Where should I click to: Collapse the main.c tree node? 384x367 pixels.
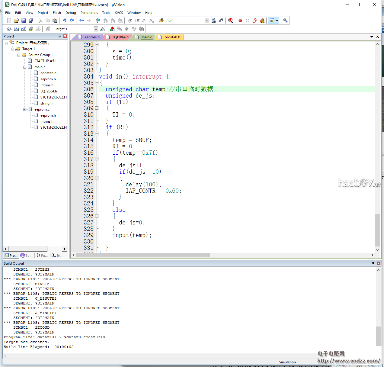pos(25,67)
